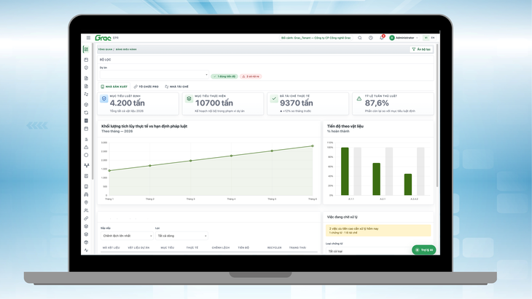Open the 'Chênh lệch lớn nhất' sort dropdown
This screenshot has width=532, height=299.
127,236
